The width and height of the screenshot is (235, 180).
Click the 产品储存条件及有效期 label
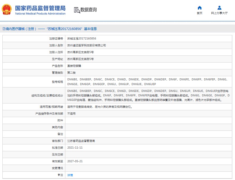(49, 114)
